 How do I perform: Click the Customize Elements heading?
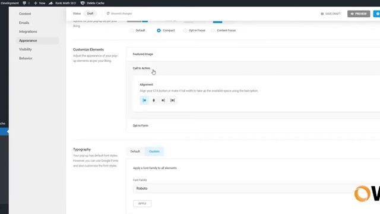coord(88,49)
